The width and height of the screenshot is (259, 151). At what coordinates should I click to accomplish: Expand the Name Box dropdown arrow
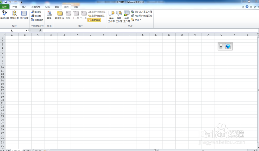(26, 31)
